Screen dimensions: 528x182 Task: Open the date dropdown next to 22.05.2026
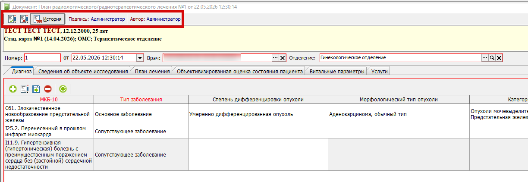point(140,58)
